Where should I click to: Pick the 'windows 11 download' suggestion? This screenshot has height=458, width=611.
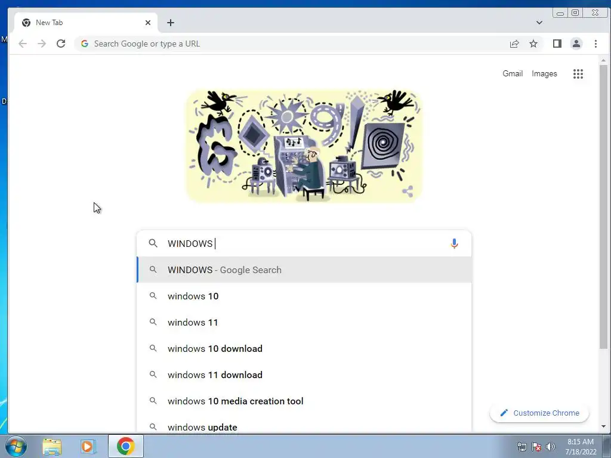[x=304, y=375]
